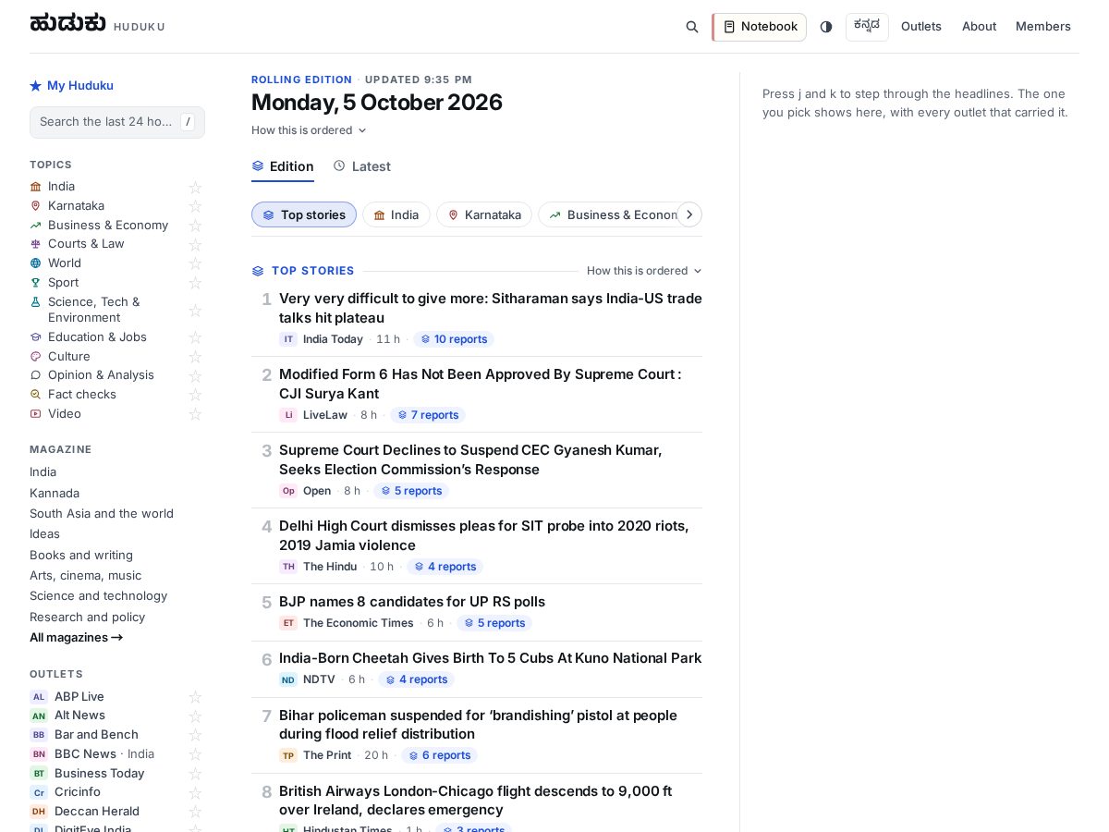Show 6 reports for Bihar policeman story

[439, 755]
